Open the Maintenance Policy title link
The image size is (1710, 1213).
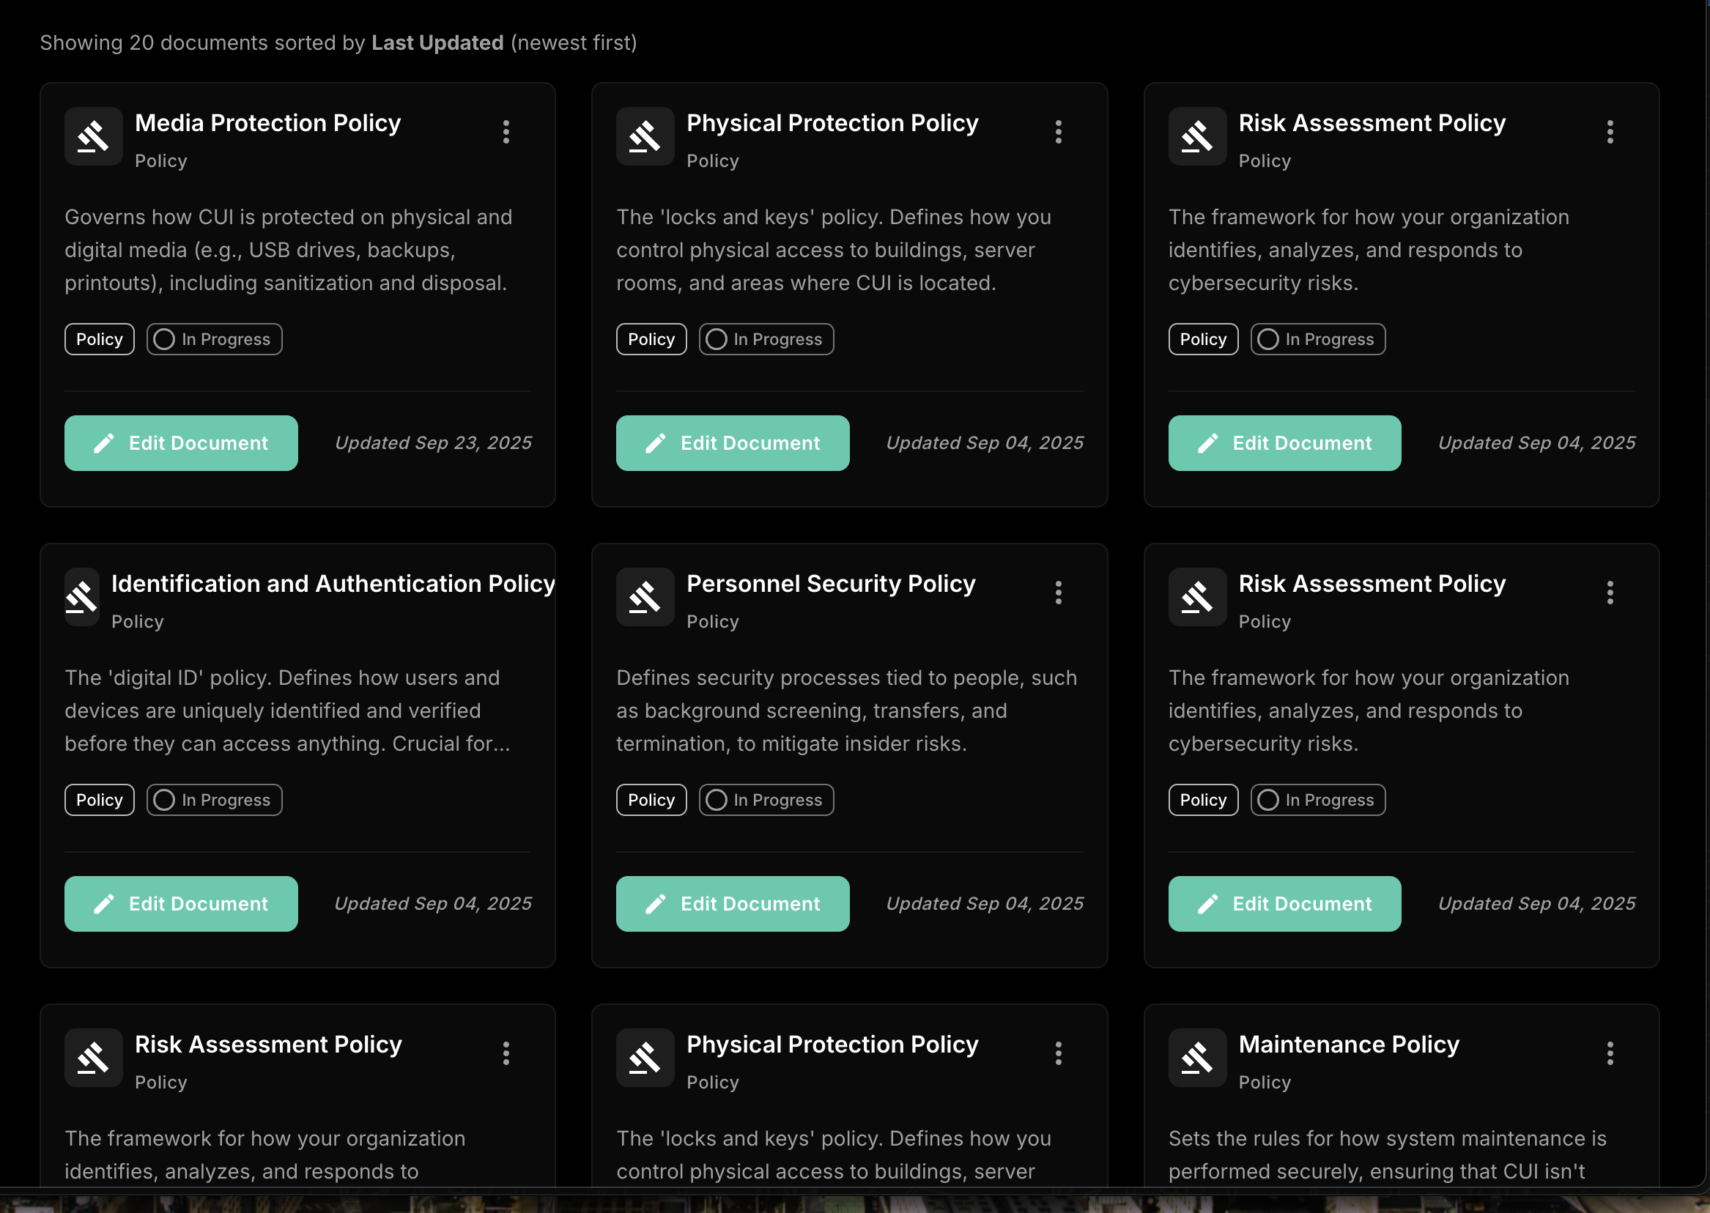(x=1348, y=1045)
